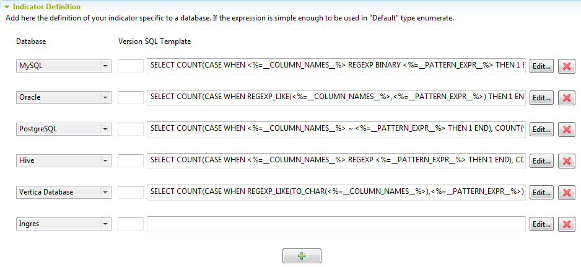Click Edit for the Oracle template
Viewport: 581px width, 267px height.
(x=541, y=98)
